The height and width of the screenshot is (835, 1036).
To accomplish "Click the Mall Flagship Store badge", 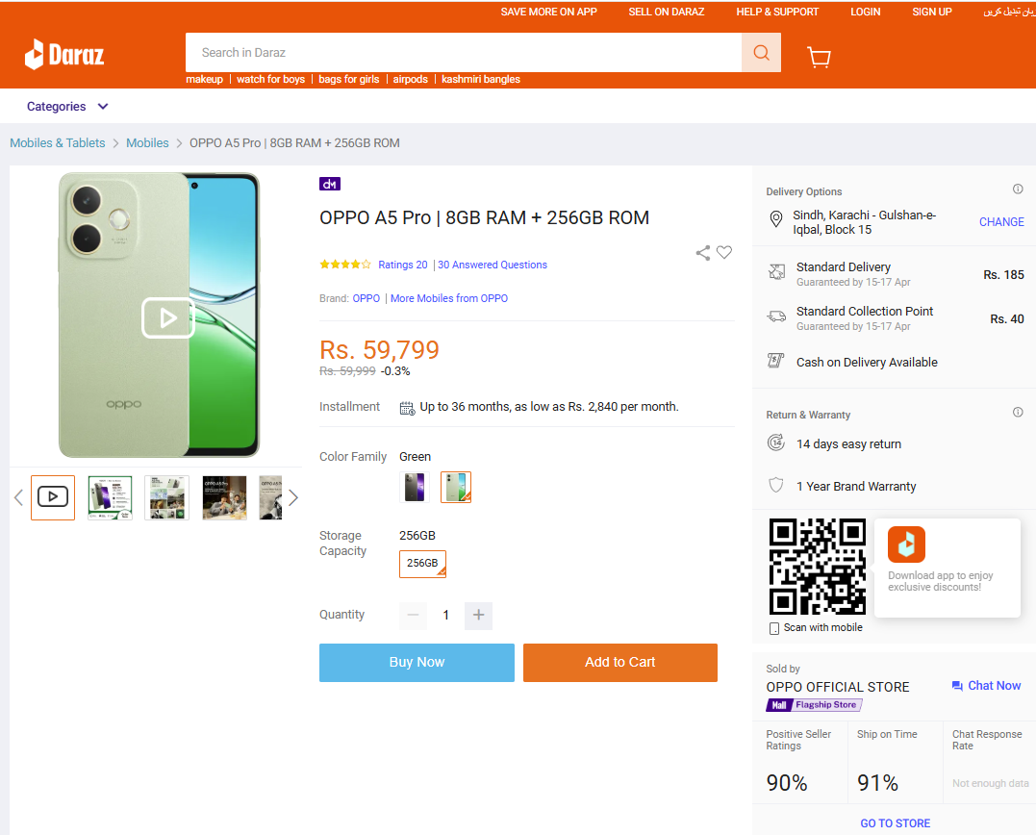I will (814, 705).
